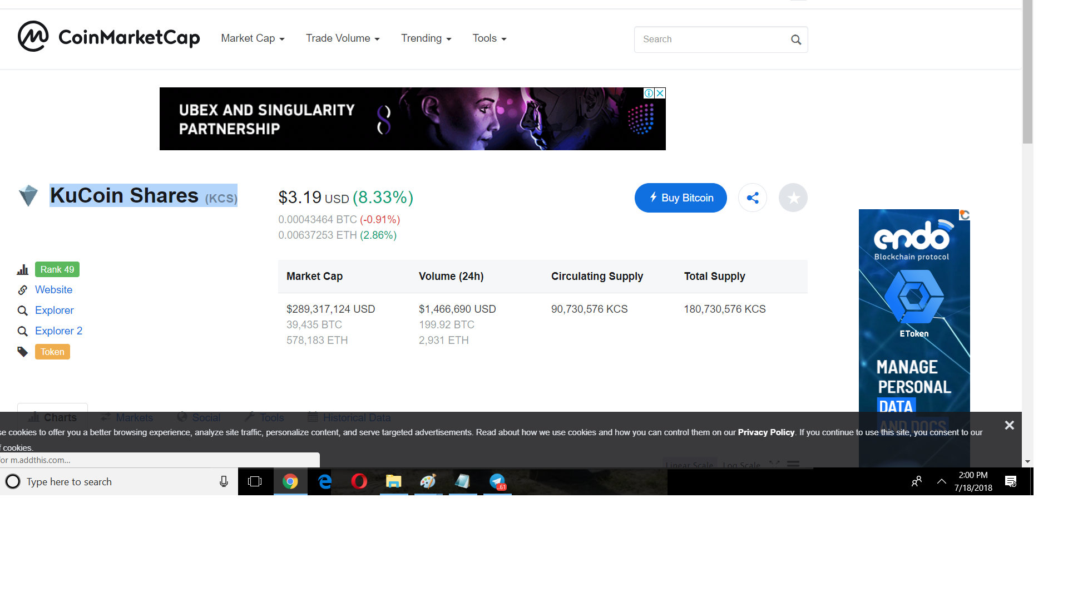The height and width of the screenshot is (601, 1068).
Task: Open the Privacy Policy link
Action: pos(766,432)
